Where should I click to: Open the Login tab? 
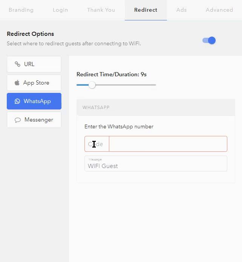coord(60,10)
